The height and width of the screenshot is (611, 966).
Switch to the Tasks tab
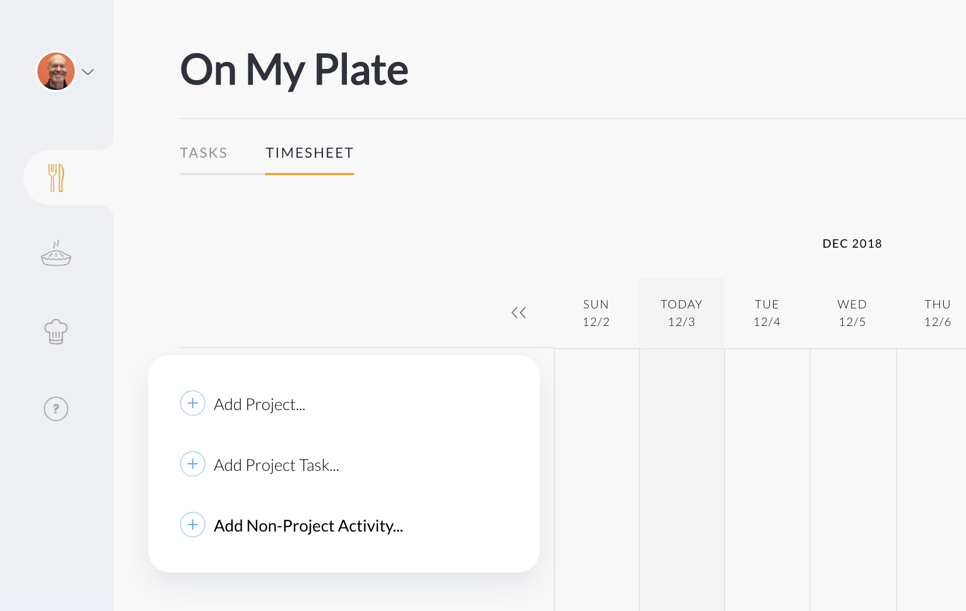203,153
